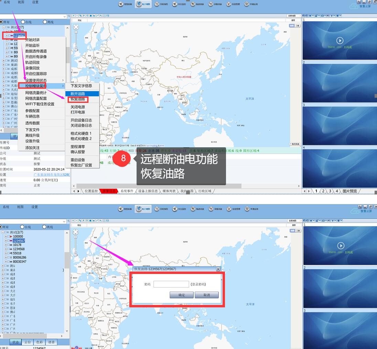Click the 密码 password input field
The image size is (377, 349).
coord(171,284)
